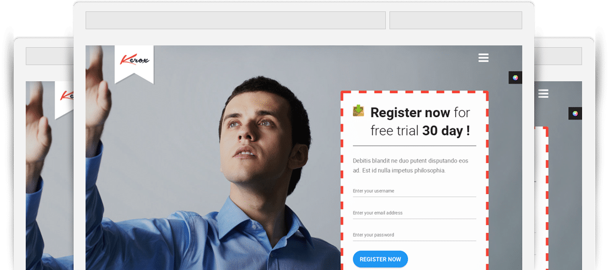Click the address bar of the right background browser
This screenshot has height=270, width=609.
[558, 56]
